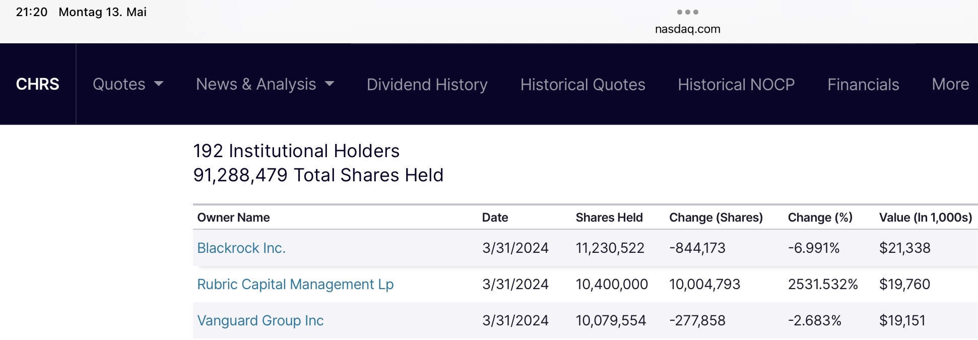Click the nasdaq.com address bar
The image size is (978, 340).
point(687,29)
